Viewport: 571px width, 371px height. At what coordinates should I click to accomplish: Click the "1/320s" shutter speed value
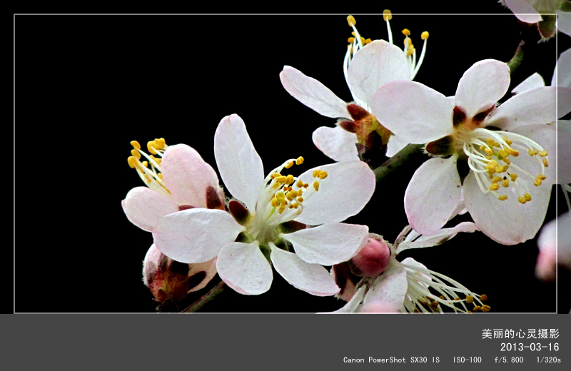coord(548,360)
